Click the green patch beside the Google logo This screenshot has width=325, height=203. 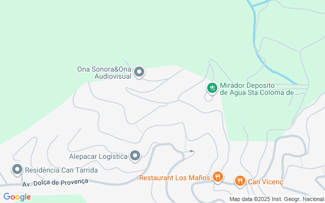click(59, 198)
